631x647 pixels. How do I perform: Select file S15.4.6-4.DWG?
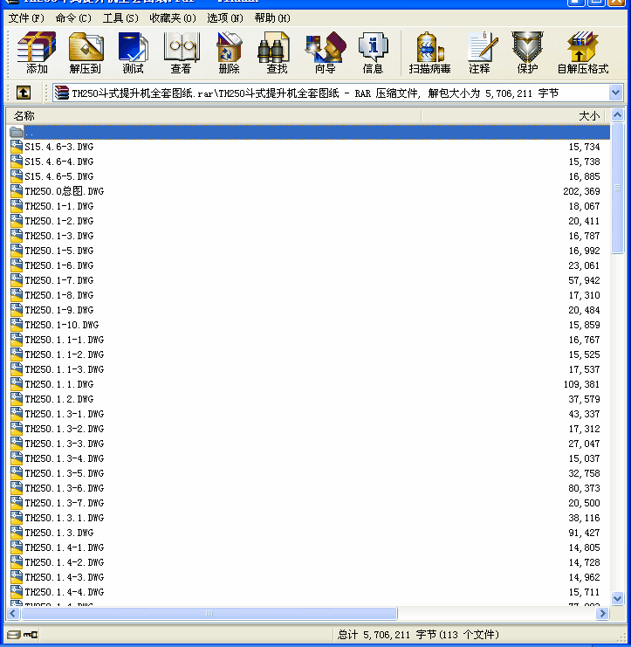59,162
